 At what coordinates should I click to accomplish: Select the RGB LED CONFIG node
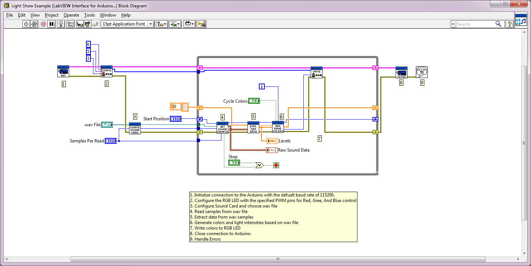[x=107, y=71]
